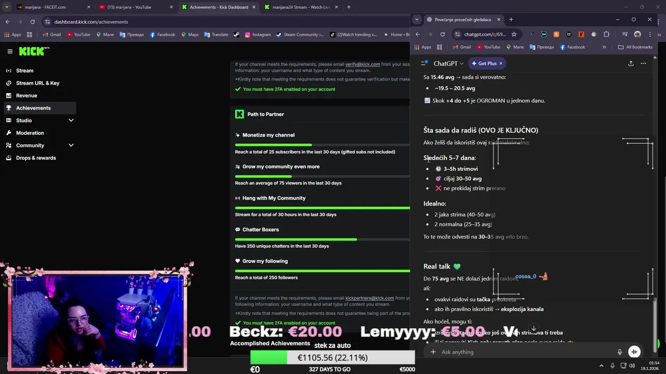666x374 pixels.
Task: Open Instagram bookmark
Action: coord(258,35)
